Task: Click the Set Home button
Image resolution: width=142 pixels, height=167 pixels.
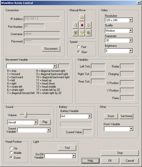Action: (x=126, y=116)
